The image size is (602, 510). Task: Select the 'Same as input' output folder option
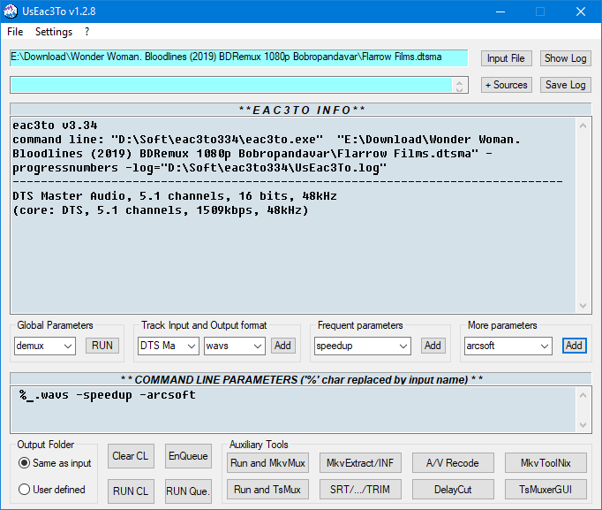25,463
